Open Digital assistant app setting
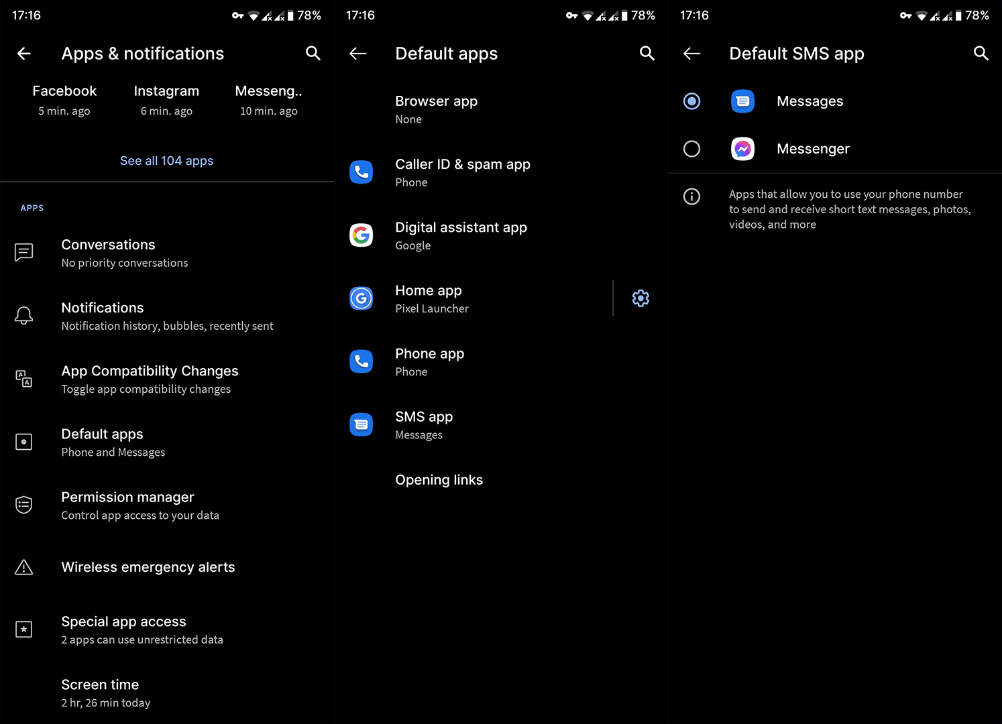This screenshot has height=724, width=1002. click(501, 235)
